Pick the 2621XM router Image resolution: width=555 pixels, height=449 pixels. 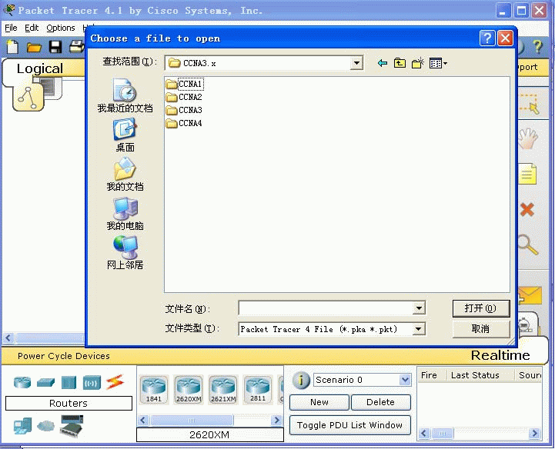(x=223, y=389)
